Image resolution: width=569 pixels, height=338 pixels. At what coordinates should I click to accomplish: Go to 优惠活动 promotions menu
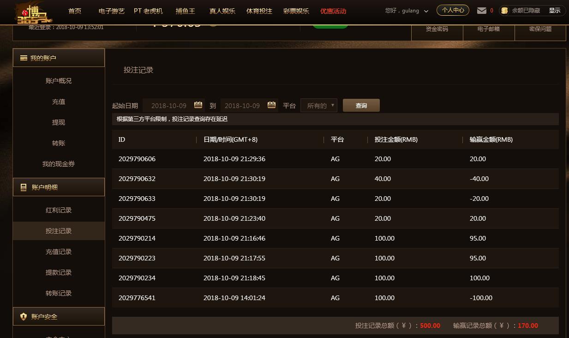click(x=333, y=11)
